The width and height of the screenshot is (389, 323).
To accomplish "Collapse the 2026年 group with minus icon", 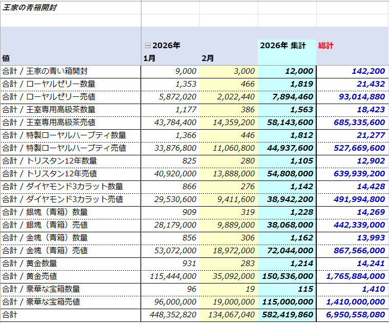I will tap(148, 46).
